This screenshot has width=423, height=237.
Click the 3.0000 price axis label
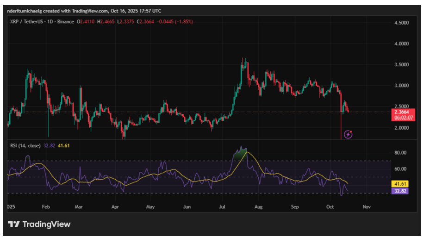click(401, 86)
